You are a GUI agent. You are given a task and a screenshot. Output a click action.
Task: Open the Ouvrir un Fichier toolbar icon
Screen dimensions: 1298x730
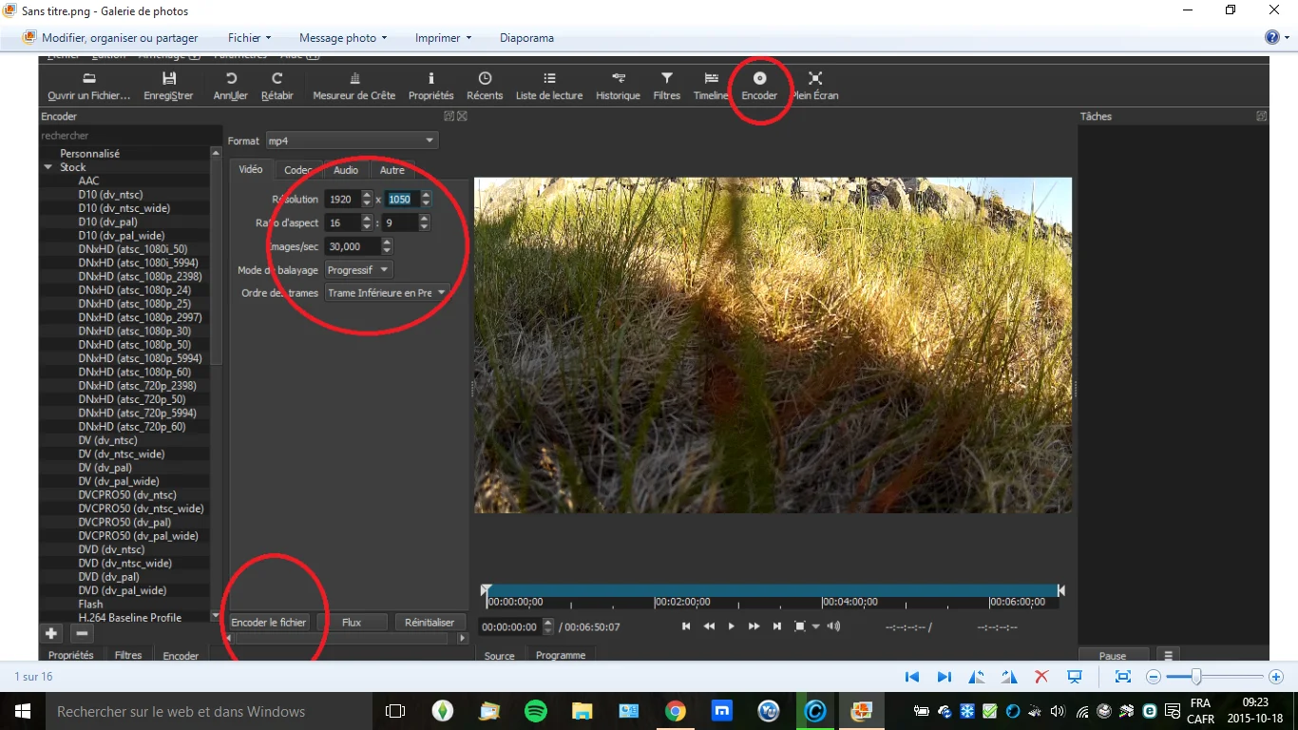(x=88, y=86)
